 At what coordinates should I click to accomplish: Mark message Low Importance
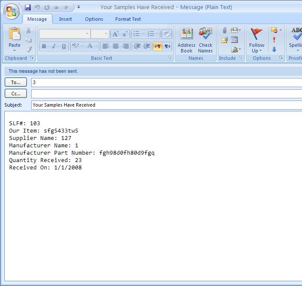click(x=274, y=49)
